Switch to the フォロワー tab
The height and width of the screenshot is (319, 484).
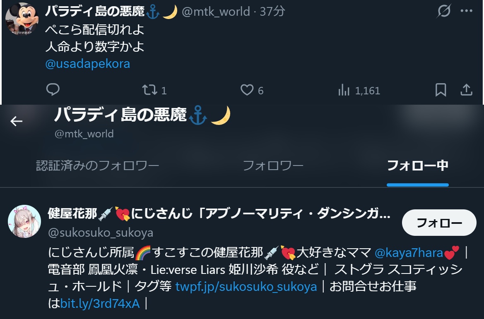click(x=273, y=165)
